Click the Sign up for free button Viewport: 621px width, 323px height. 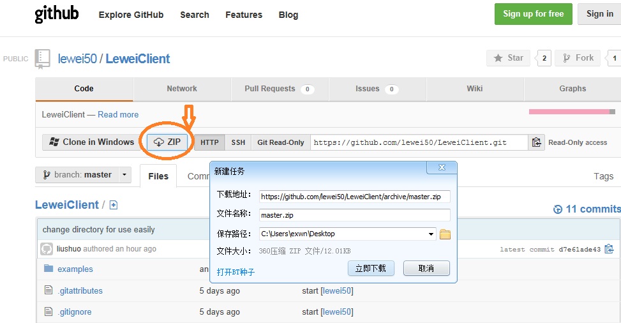(x=534, y=14)
